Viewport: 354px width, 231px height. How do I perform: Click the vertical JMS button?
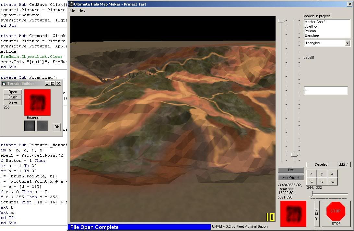316,213
